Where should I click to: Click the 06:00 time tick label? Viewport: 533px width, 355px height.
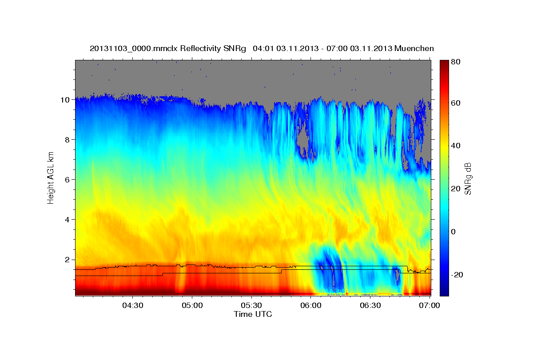311,305
